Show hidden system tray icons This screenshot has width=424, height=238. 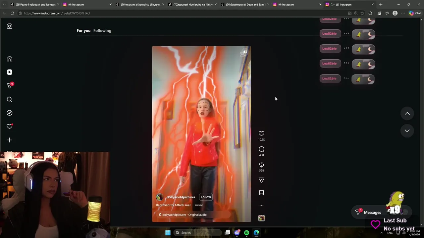point(381,233)
